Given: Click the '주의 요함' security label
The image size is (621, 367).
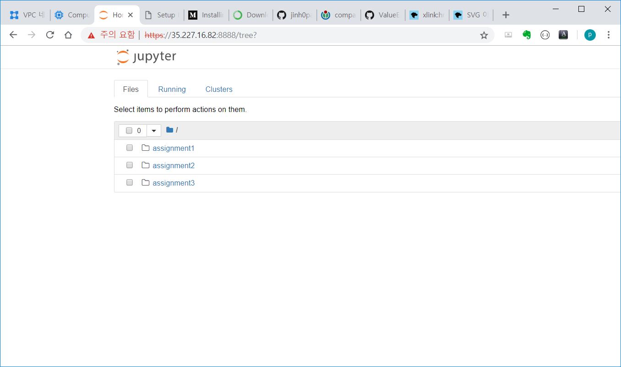Looking at the screenshot, I should [x=118, y=35].
